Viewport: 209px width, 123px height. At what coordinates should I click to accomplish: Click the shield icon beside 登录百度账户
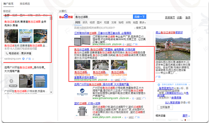pos(158,85)
